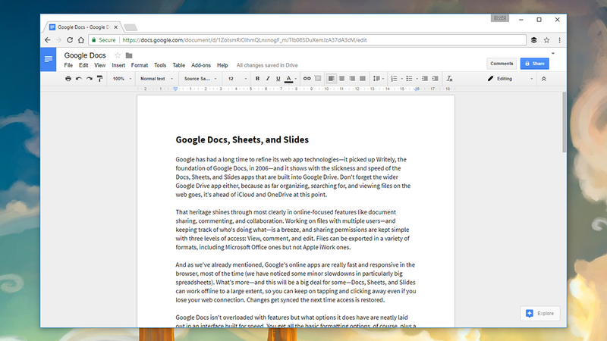The image size is (607, 341).
Task: Open the Normal text style dropdown
Action: [156, 79]
